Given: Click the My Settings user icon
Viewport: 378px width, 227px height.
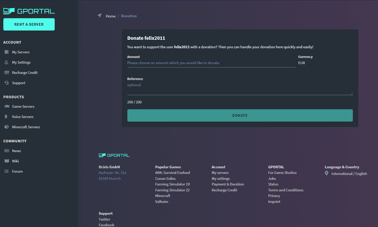Looking at the screenshot, I should coord(6,62).
